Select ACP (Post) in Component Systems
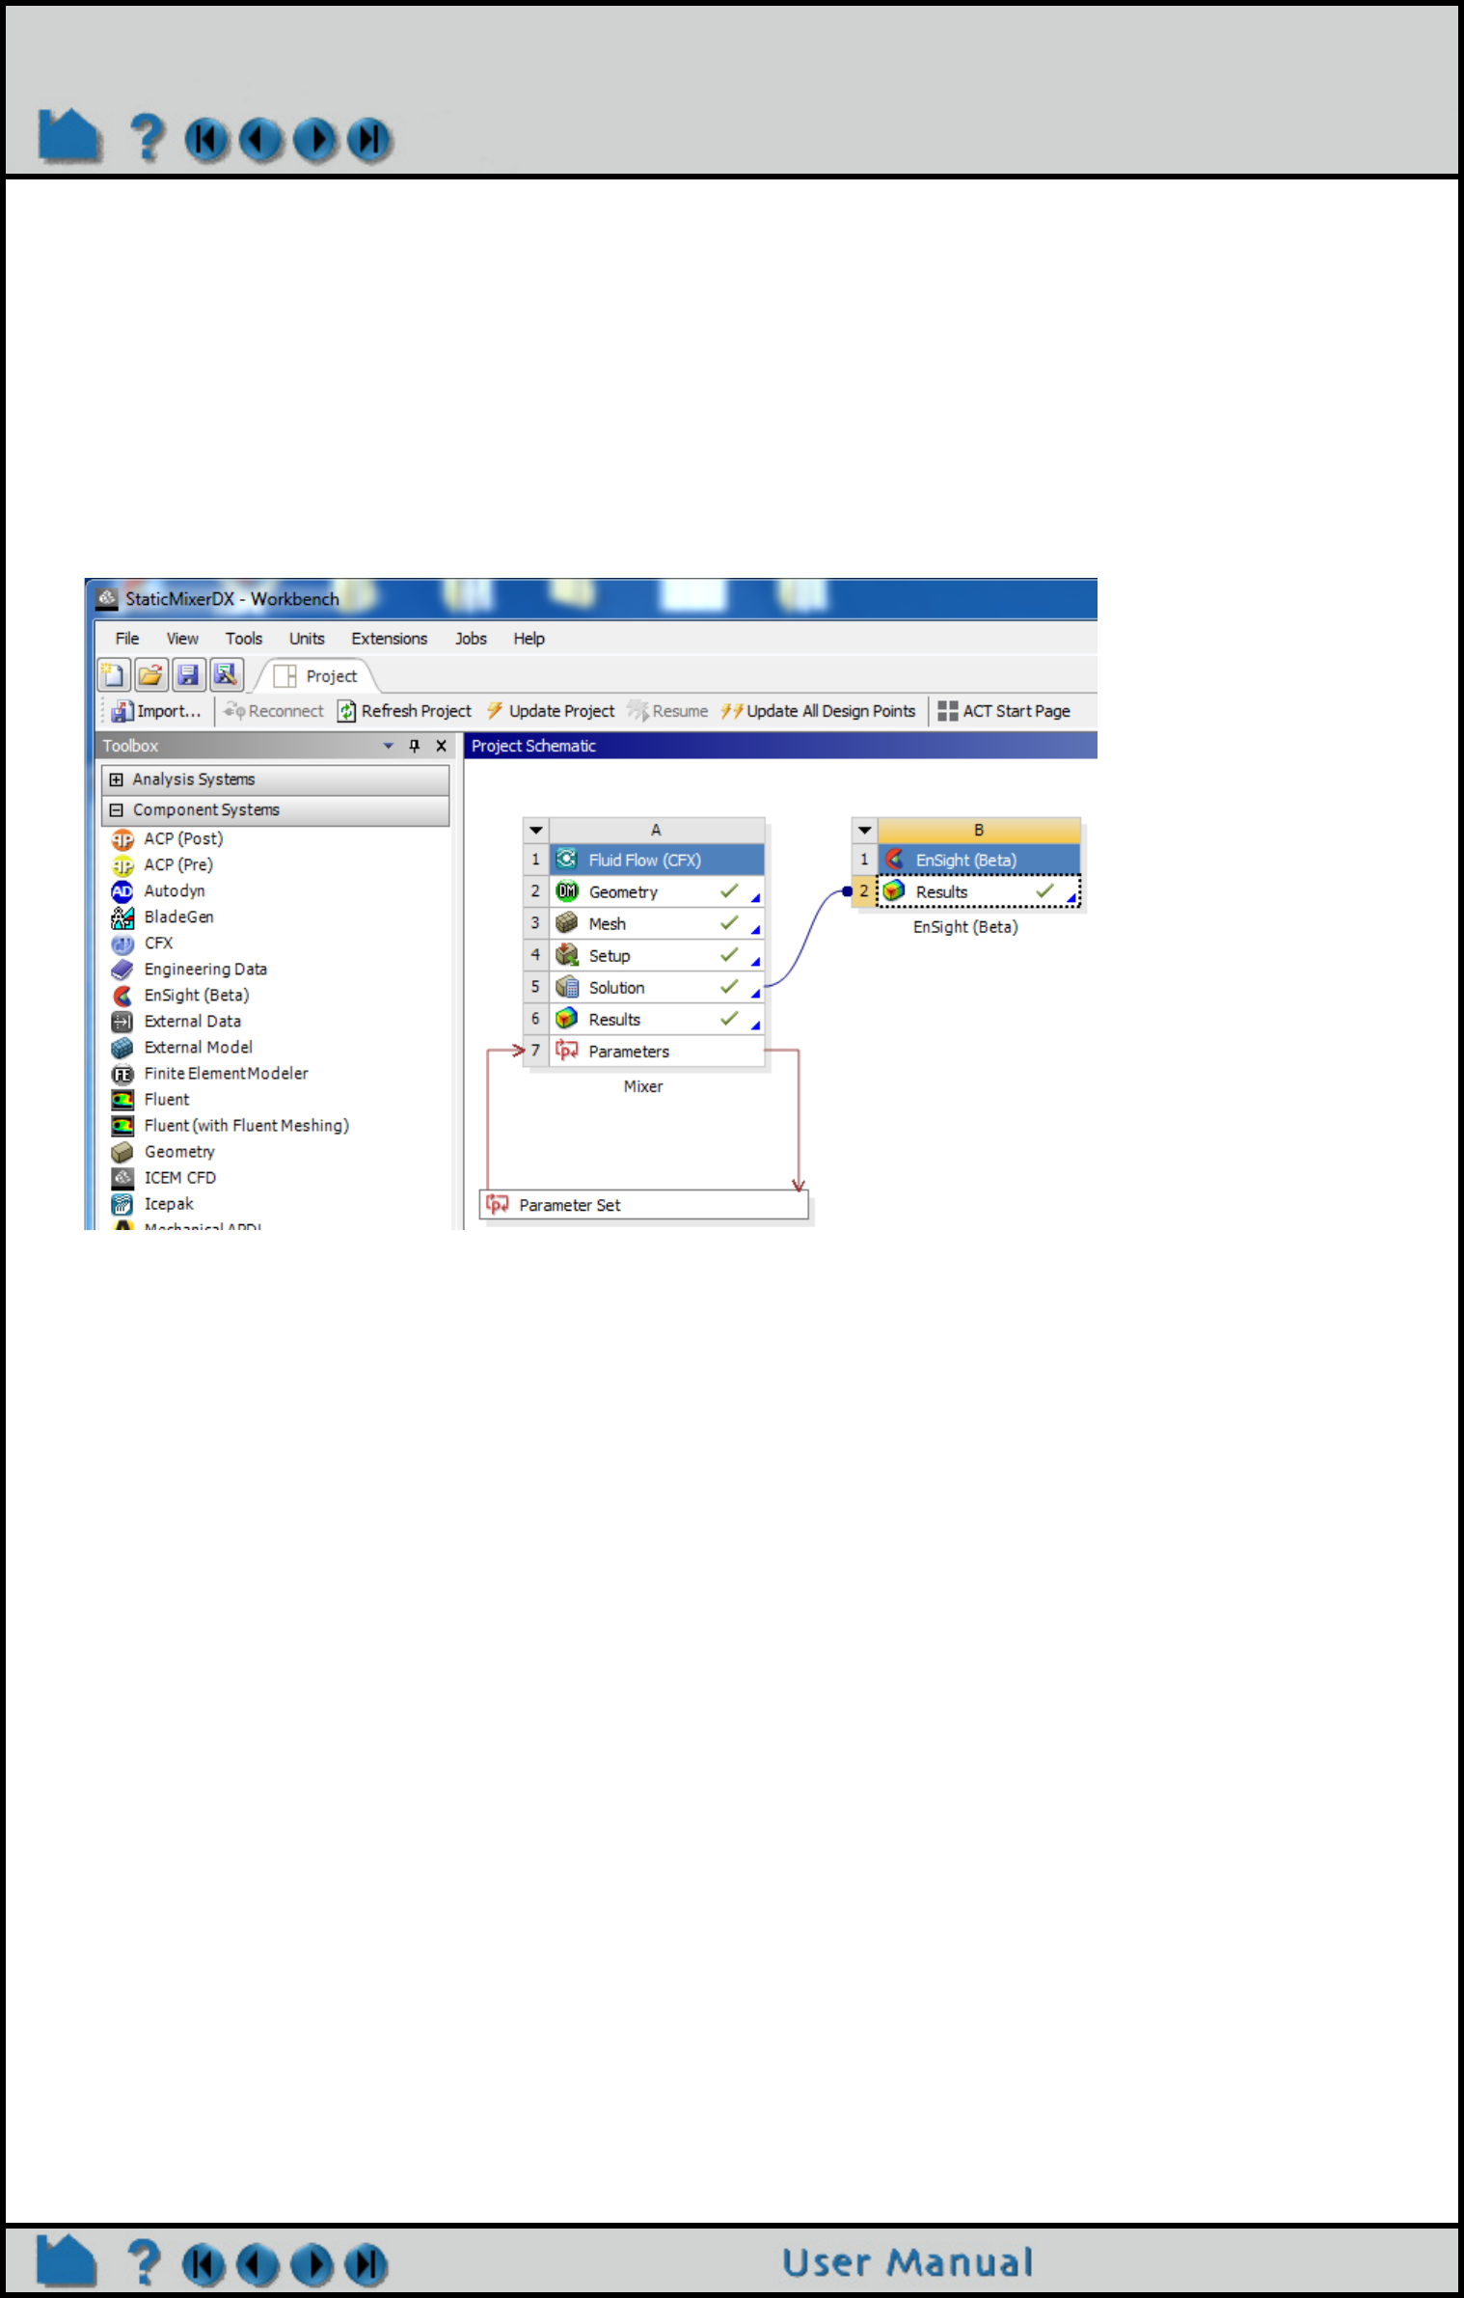1464x2298 pixels. click(183, 838)
